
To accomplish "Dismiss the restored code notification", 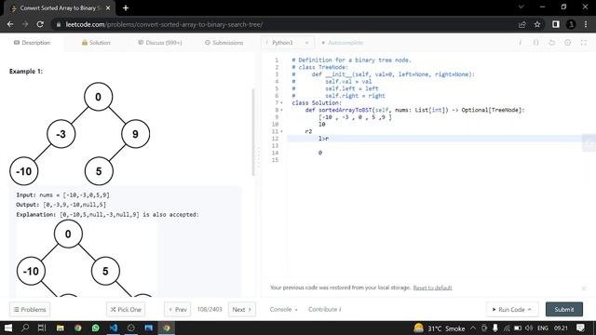I will coord(584,288).
